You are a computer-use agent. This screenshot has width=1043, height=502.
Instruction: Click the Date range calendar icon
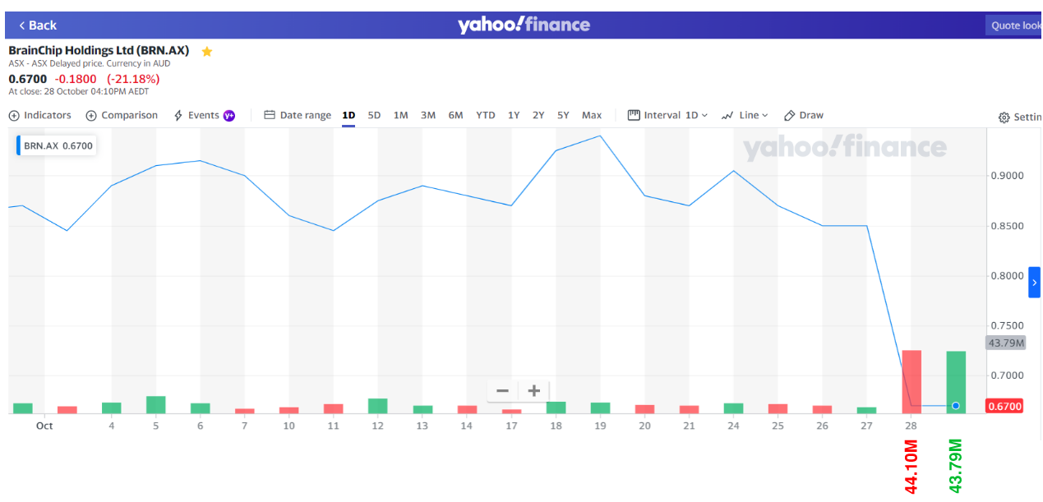click(x=270, y=116)
